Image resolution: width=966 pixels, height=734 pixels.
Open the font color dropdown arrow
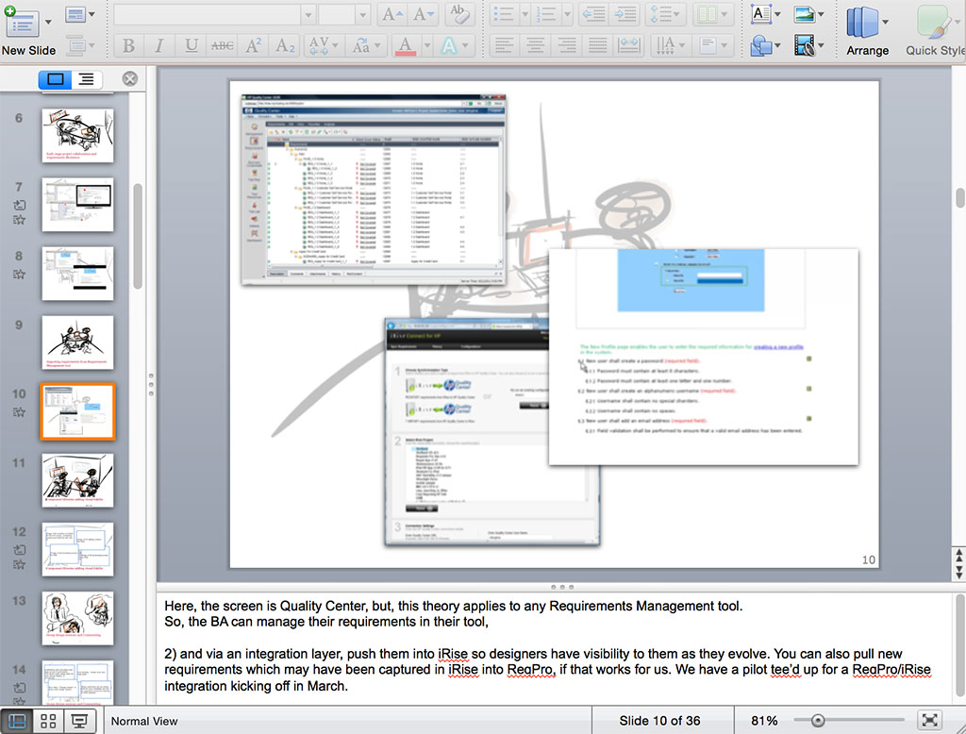pos(426,45)
